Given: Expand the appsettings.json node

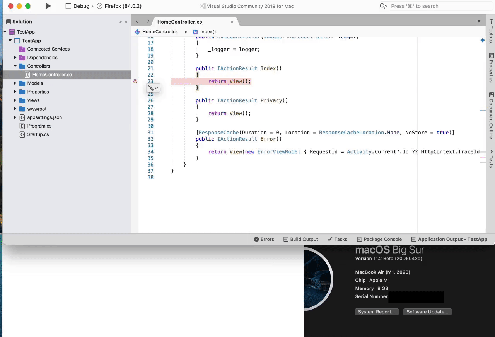Looking at the screenshot, I should tap(15, 117).
